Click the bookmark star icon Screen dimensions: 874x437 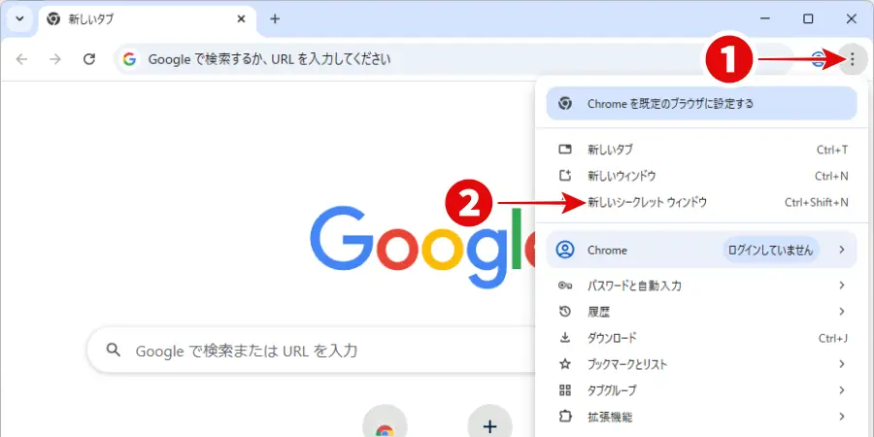[x=565, y=364]
